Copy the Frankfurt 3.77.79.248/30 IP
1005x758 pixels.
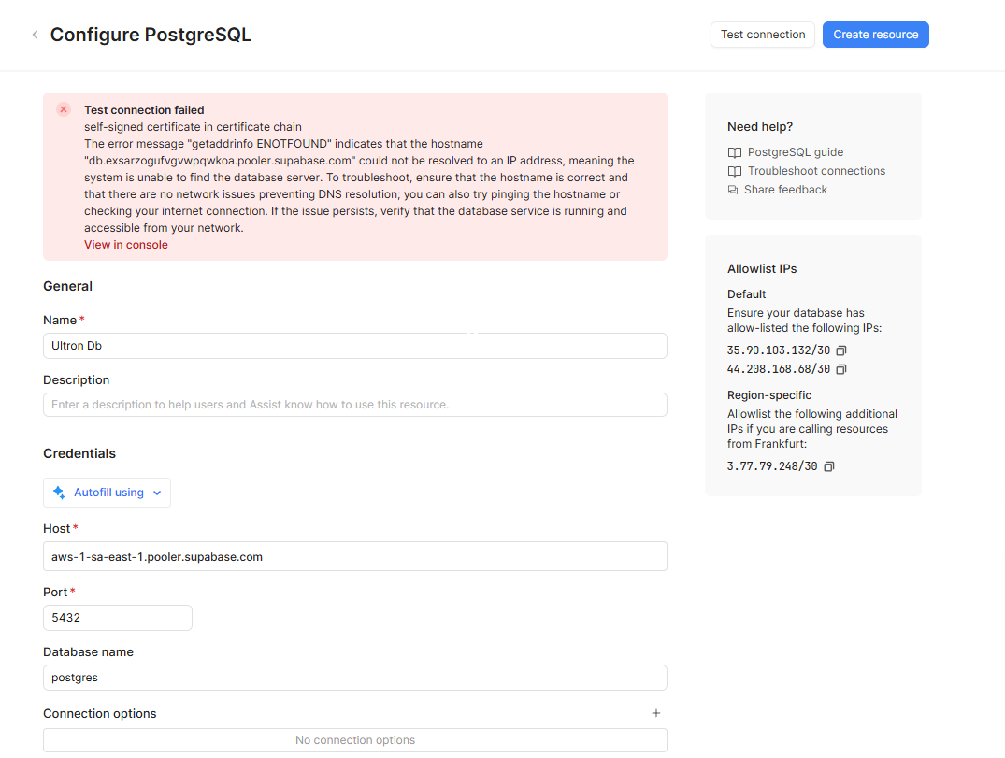pos(828,466)
